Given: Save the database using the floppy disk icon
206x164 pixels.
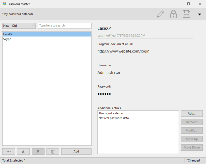Looking at the screenshot, I should click(186, 14).
